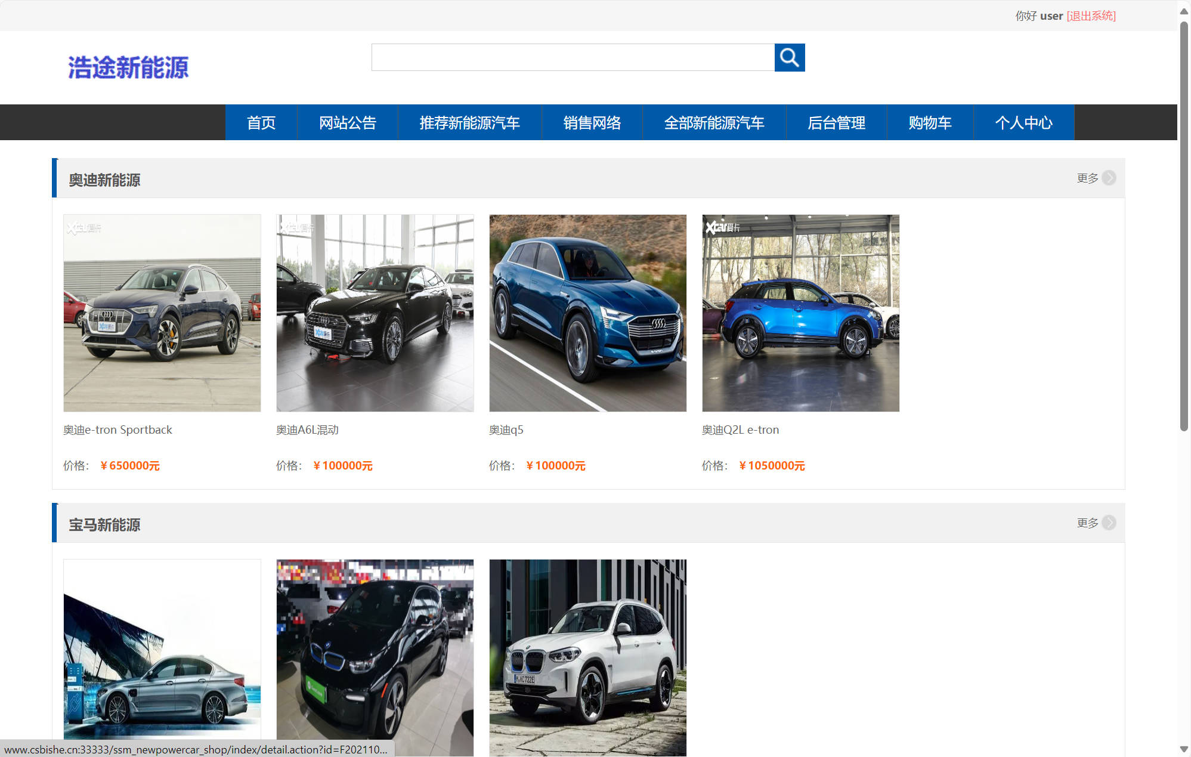Click the 奥迪q5 blue SUV thumbnail
The height and width of the screenshot is (757, 1191).
pyautogui.click(x=587, y=313)
